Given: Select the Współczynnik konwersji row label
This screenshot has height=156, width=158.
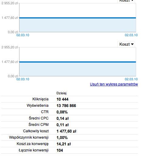Looking at the screenshot, I should tap(29, 137).
